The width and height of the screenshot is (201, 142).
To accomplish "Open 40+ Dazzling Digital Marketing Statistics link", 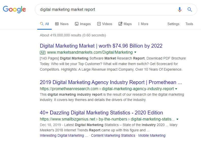I will click(x=102, y=113).
